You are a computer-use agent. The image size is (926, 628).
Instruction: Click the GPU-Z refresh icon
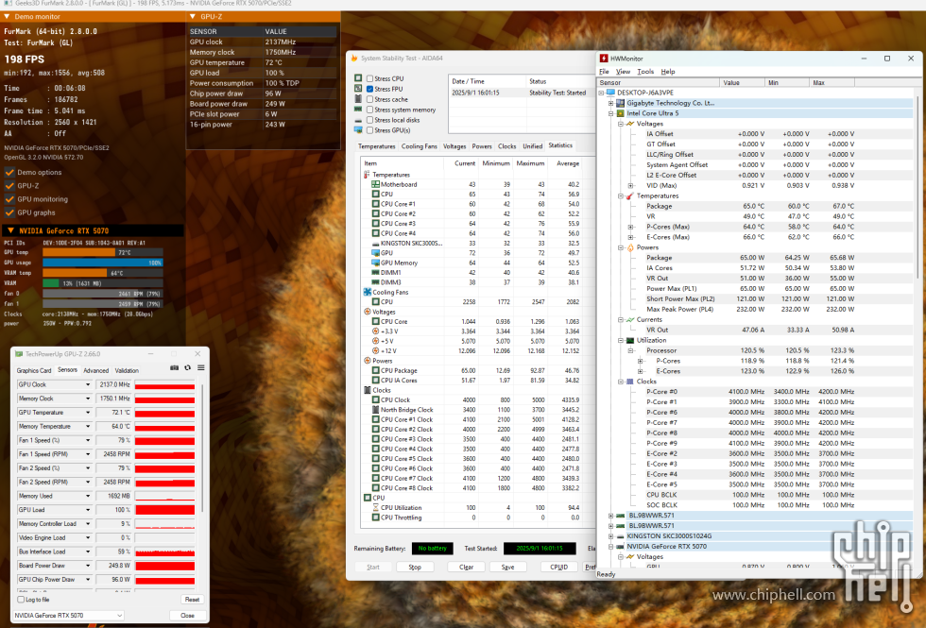pyautogui.click(x=188, y=367)
